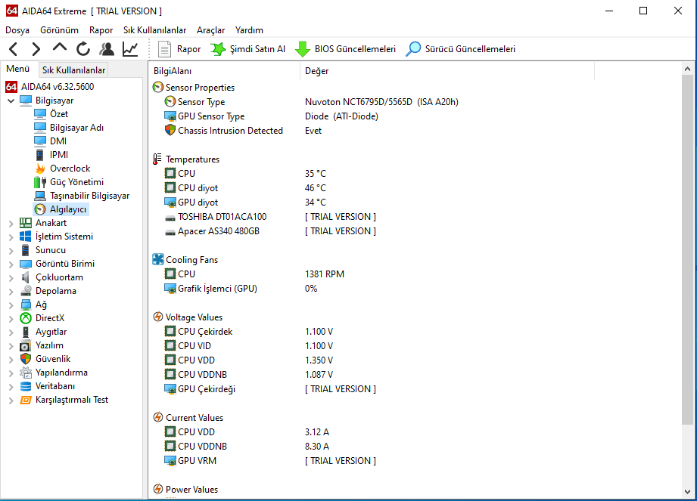The image size is (697, 501).
Task: Open the graph chart toolbar icon
Action: point(130,49)
